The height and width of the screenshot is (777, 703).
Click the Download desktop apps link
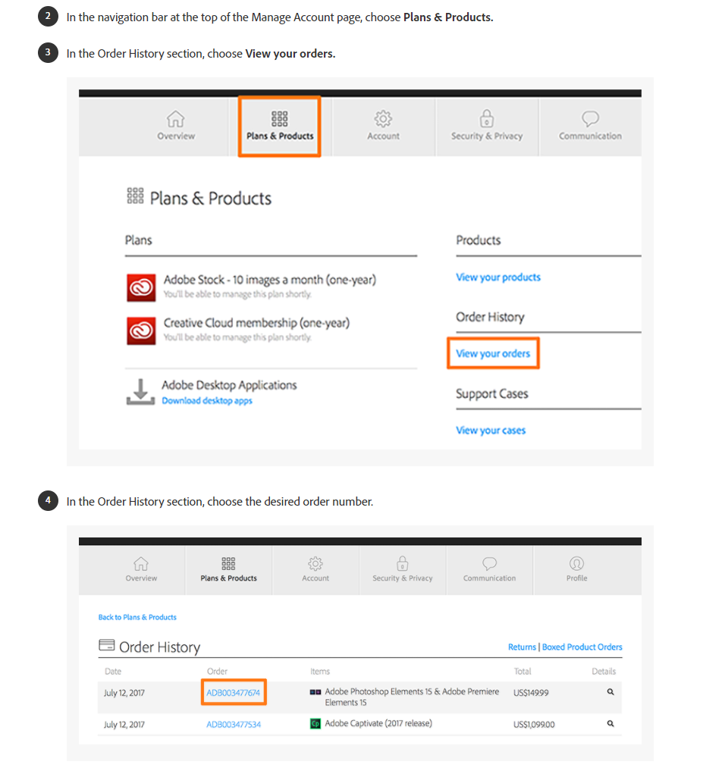click(x=207, y=401)
